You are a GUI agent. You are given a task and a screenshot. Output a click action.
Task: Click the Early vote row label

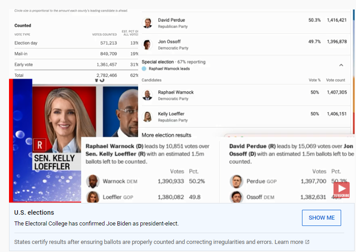pos(23,65)
